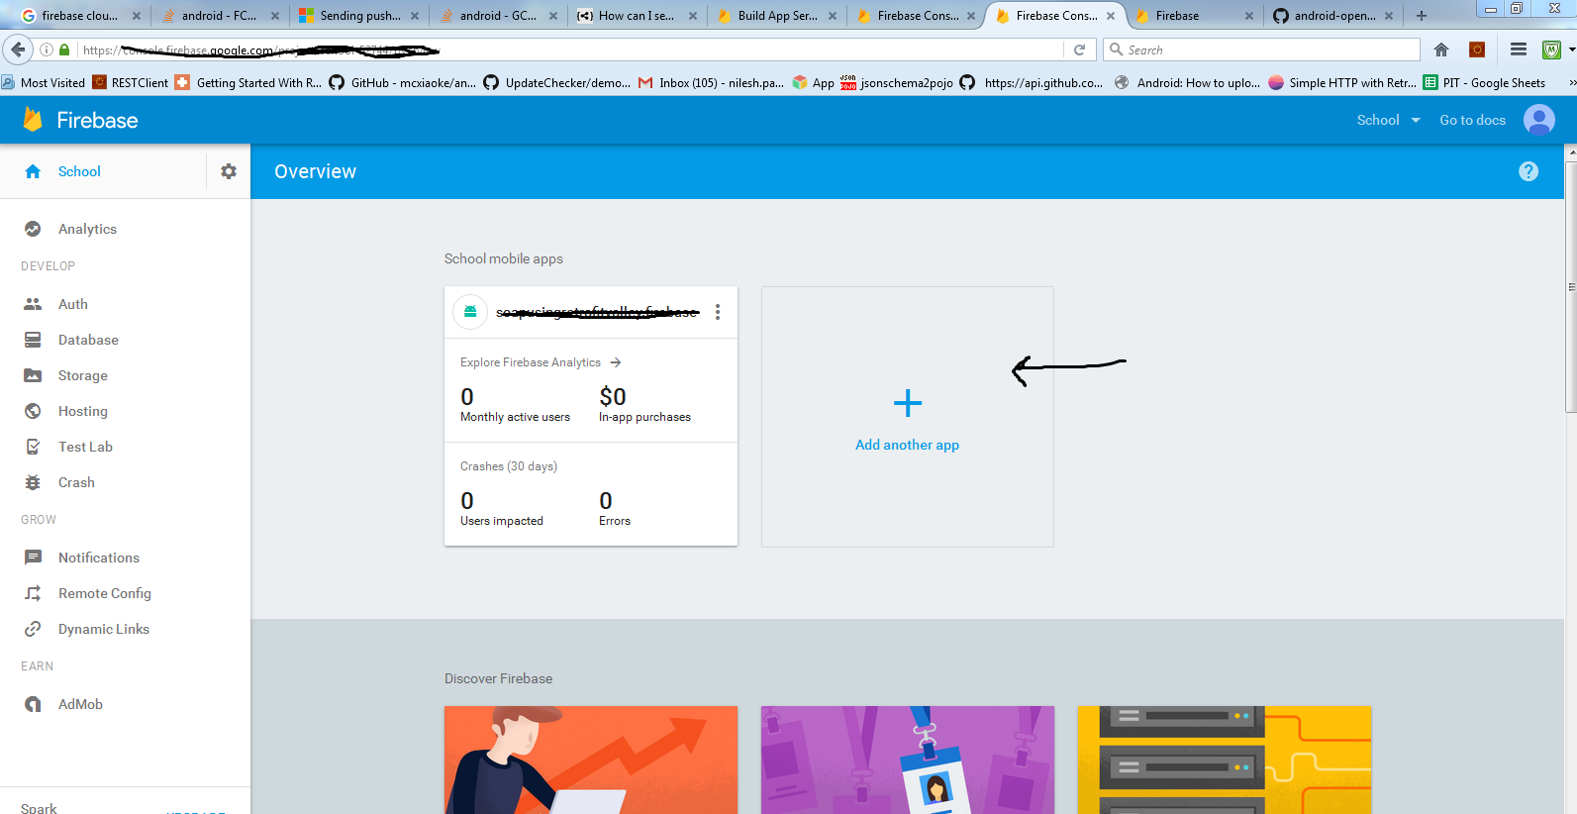
Task: Switch to the firebase clou... tab
Action: (79, 16)
